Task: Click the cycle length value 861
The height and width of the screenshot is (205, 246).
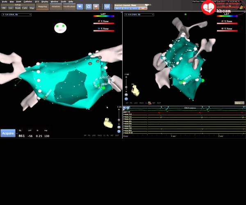Action: (22, 136)
